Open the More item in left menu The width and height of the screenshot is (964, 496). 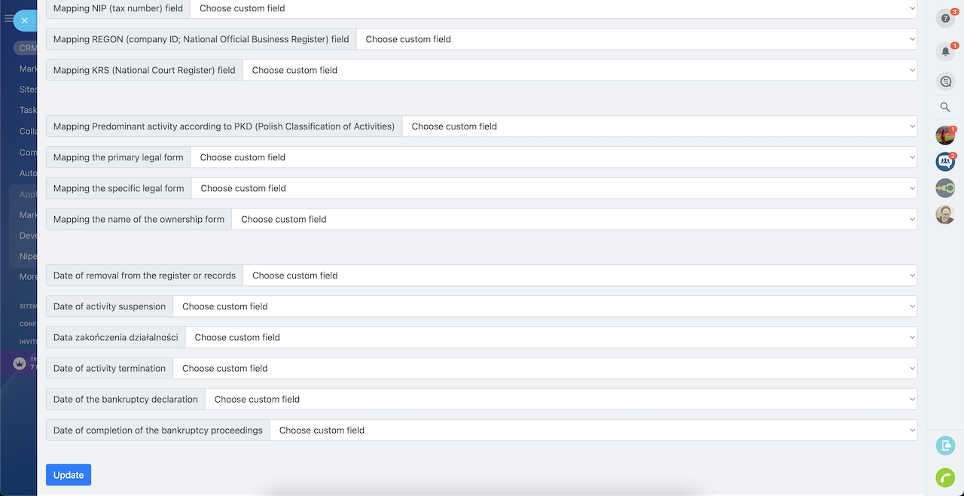[x=29, y=276]
